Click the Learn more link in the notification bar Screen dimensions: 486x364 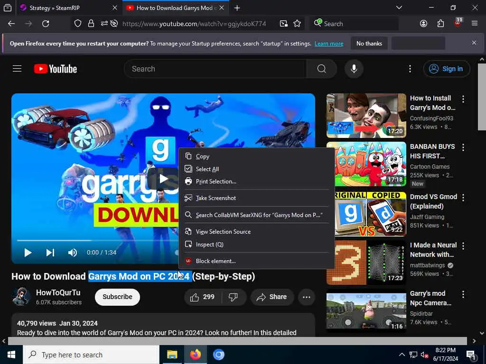[x=329, y=44]
